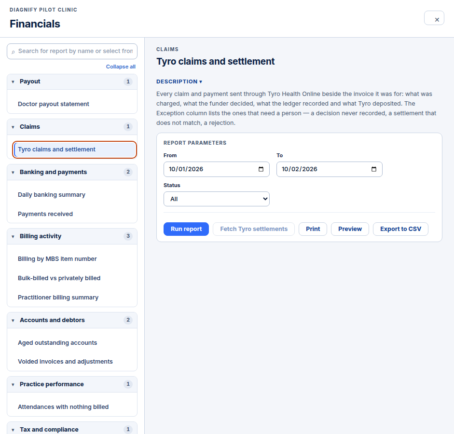Close the Financials panel with the X
The image size is (454, 434).
click(434, 18)
